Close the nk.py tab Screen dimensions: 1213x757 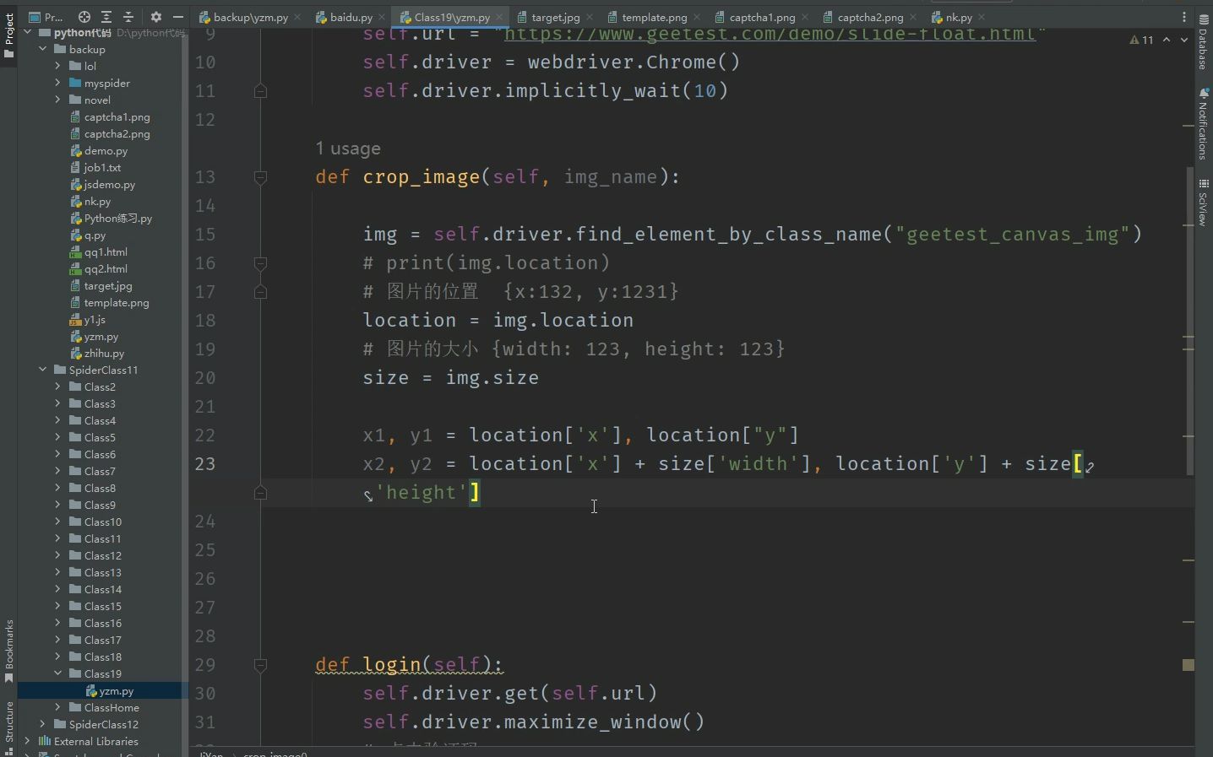pyautogui.click(x=982, y=17)
